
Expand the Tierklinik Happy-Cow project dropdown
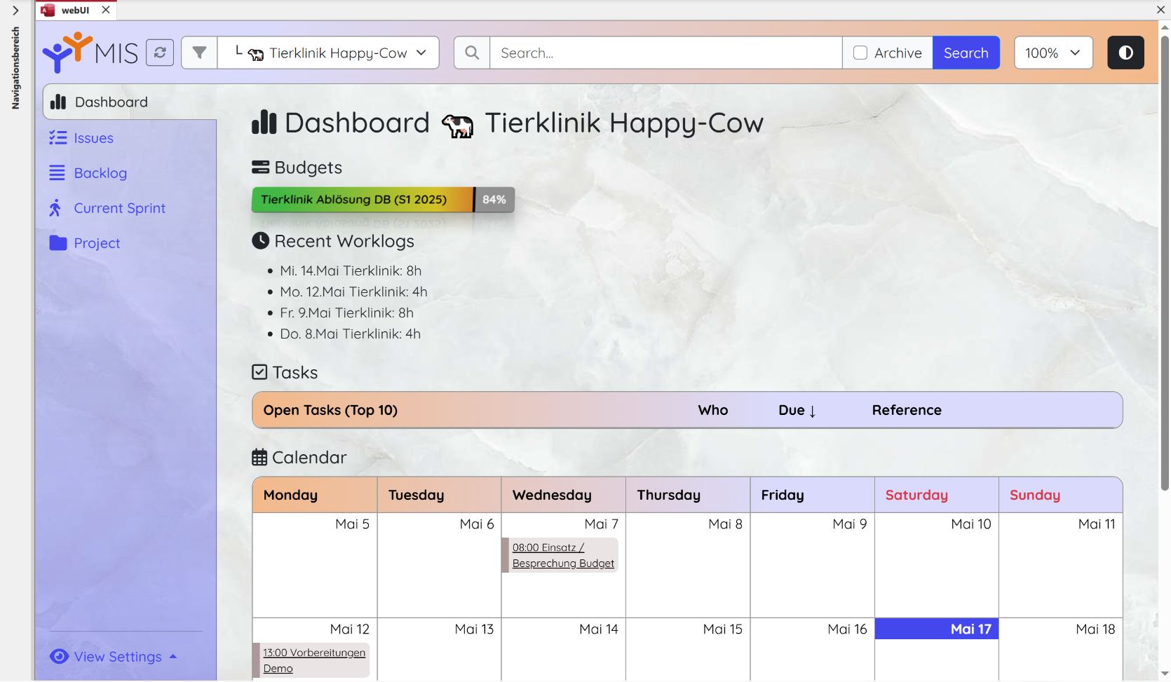click(328, 53)
